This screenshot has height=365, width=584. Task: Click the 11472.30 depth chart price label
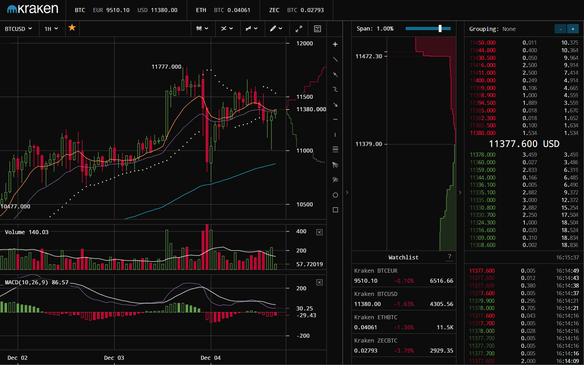click(369, 56)
